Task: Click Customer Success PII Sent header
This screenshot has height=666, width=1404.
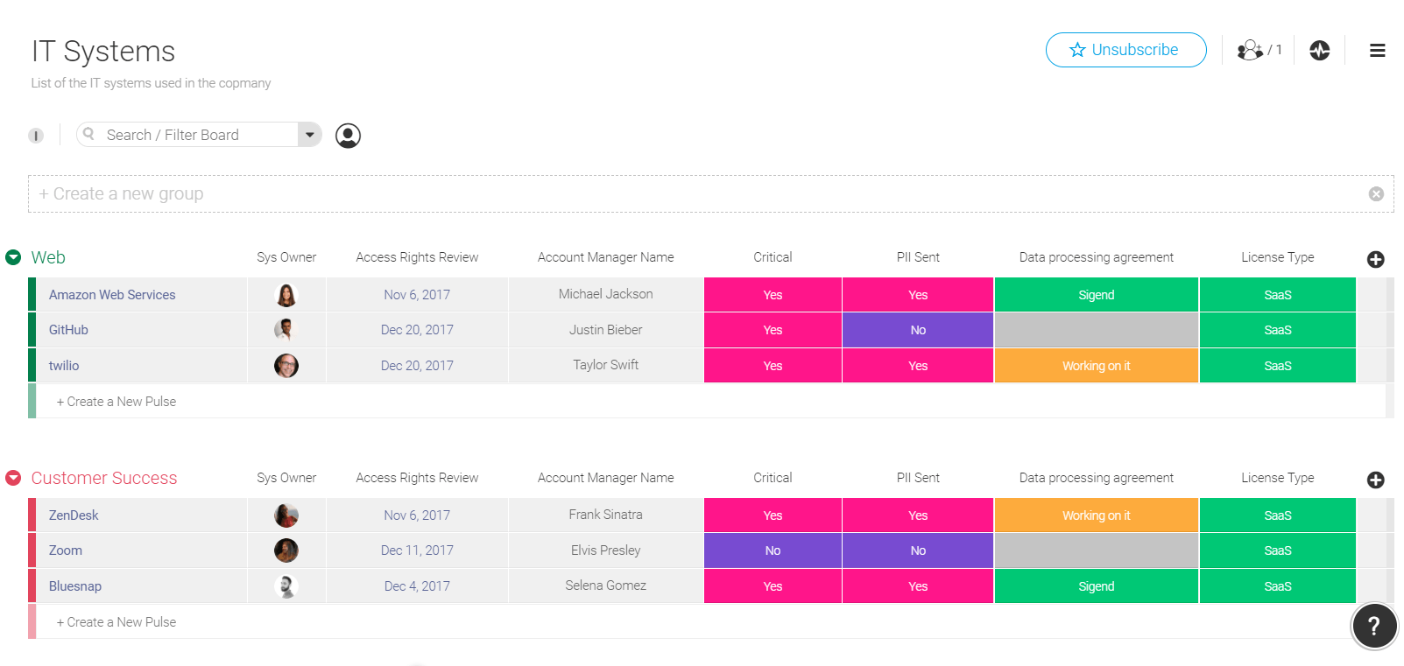Action: (918, 478)
